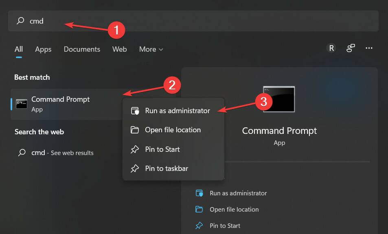Expand the More dropdown
Screen dimensions: 388x234
151,49
